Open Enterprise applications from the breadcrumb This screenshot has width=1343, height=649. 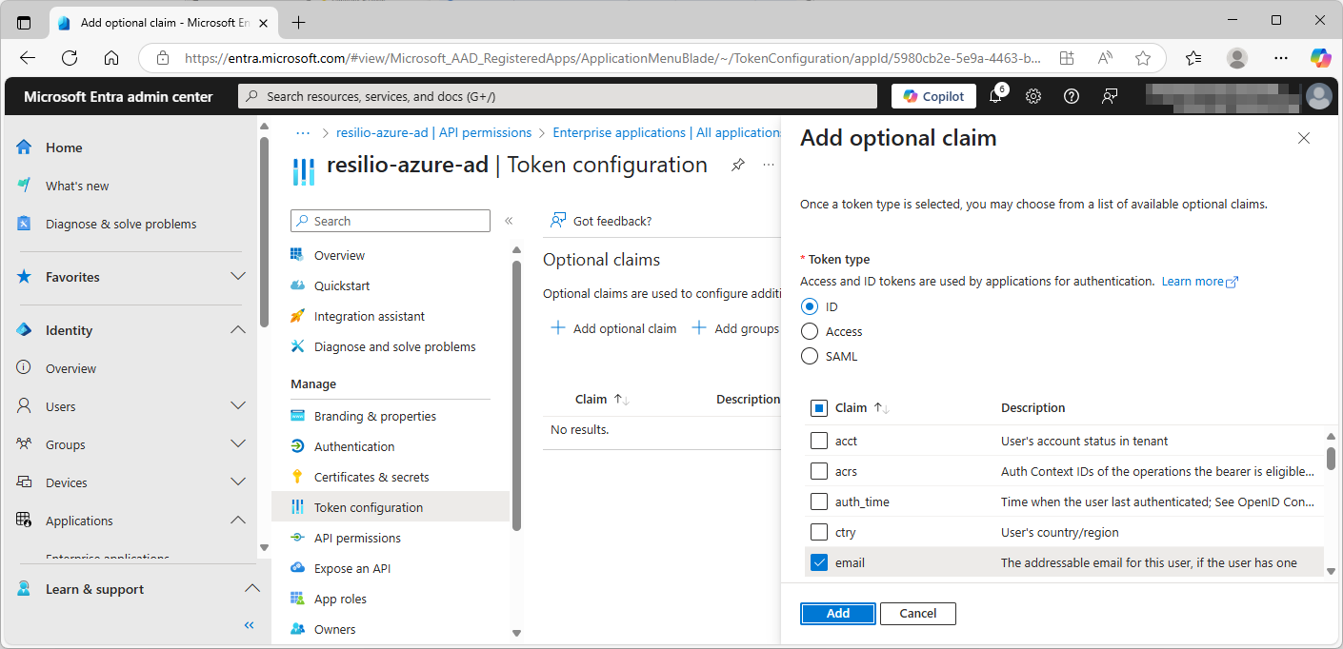(x=667, y=131)
